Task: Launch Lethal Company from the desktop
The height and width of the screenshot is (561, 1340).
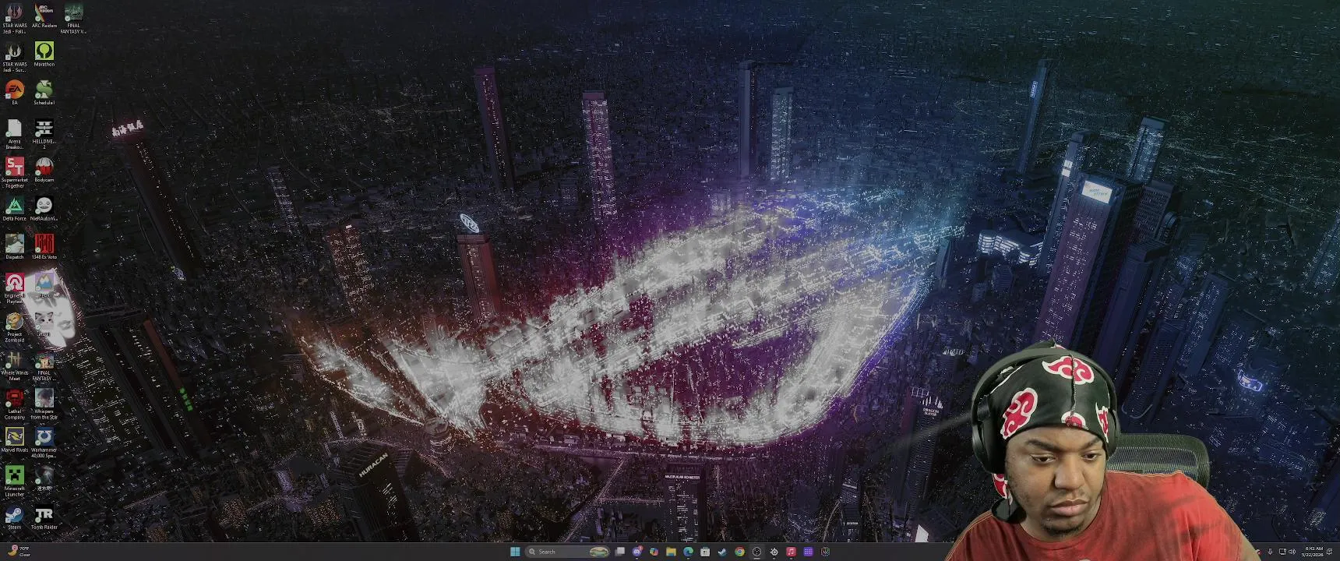Action: pos(14,404)
